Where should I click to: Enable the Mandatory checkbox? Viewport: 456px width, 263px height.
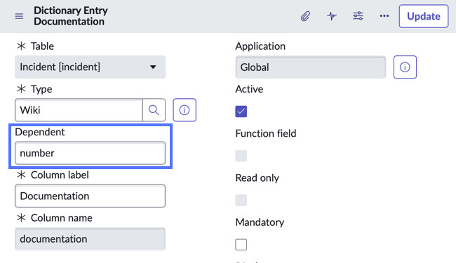(241, 245)
